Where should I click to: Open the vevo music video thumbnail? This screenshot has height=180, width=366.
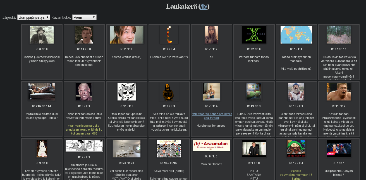point(339,148)
